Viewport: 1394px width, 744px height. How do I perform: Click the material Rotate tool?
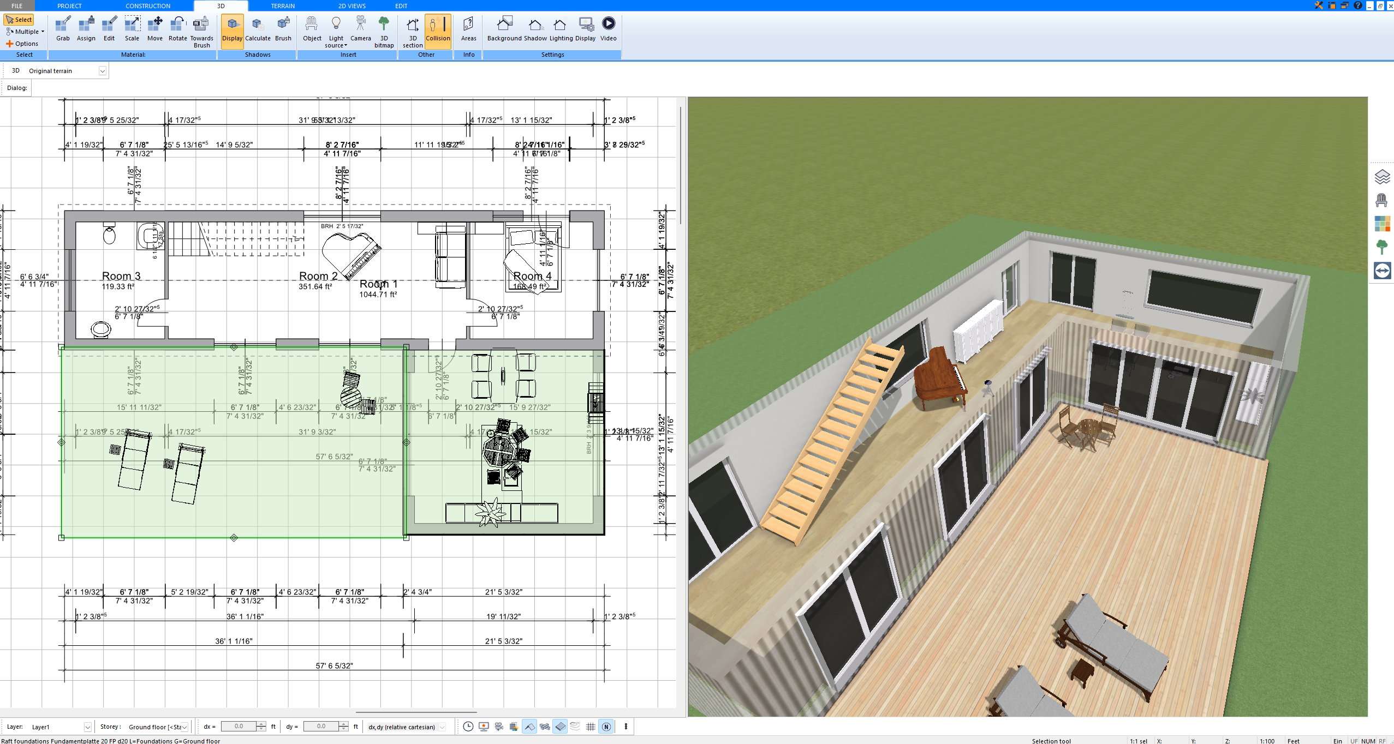point(177,29)
